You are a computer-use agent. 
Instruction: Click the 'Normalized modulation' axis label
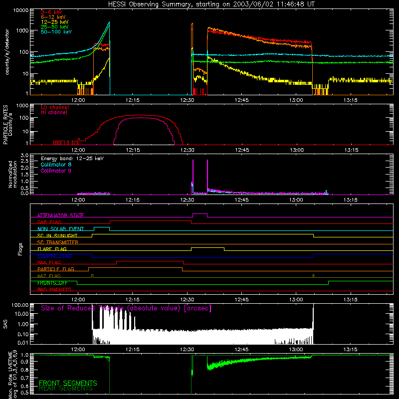(12, 174)
